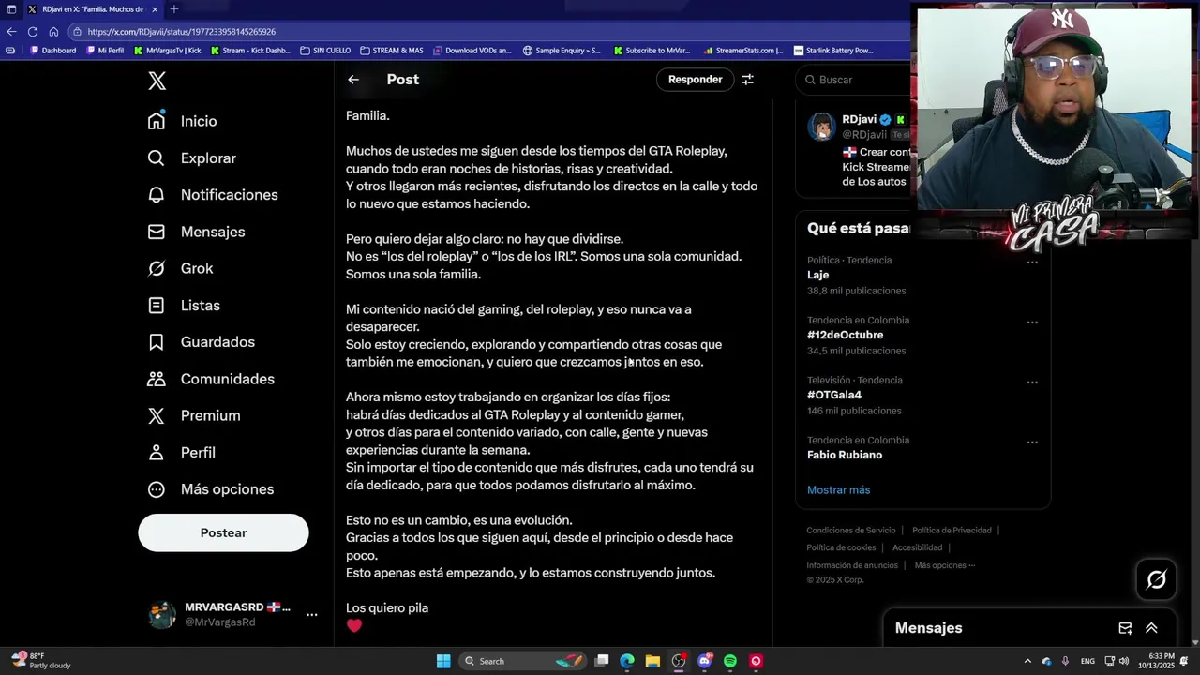This screenshot has width=1200, height=675.
Task: Open File Explorer from the taskbar
Action: 652,661
